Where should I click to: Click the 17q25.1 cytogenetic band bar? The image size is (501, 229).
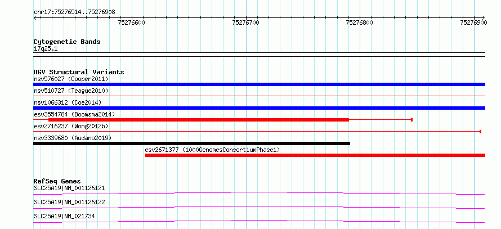coord(259,55)
